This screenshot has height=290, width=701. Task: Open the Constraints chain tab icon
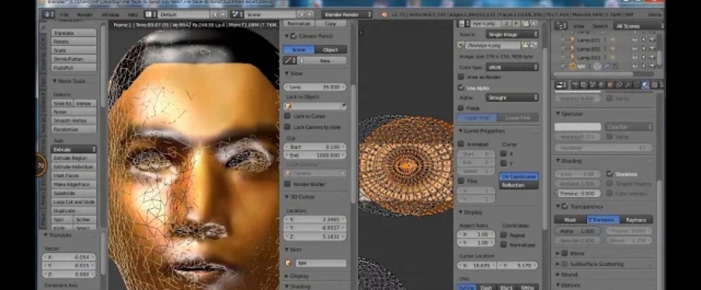[619, 85]
